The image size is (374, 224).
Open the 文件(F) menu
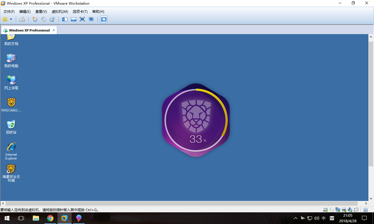coord(9,12)
